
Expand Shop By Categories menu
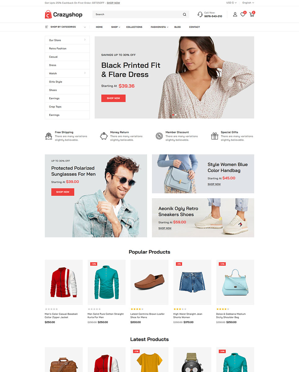coord(65,27)
